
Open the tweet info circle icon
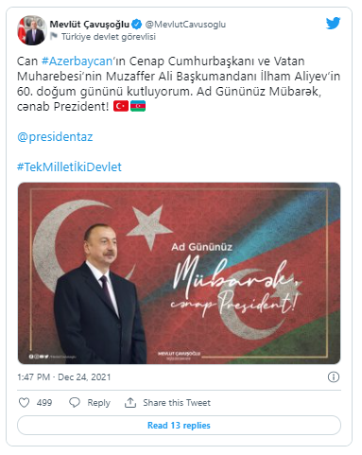click(334, 376)
